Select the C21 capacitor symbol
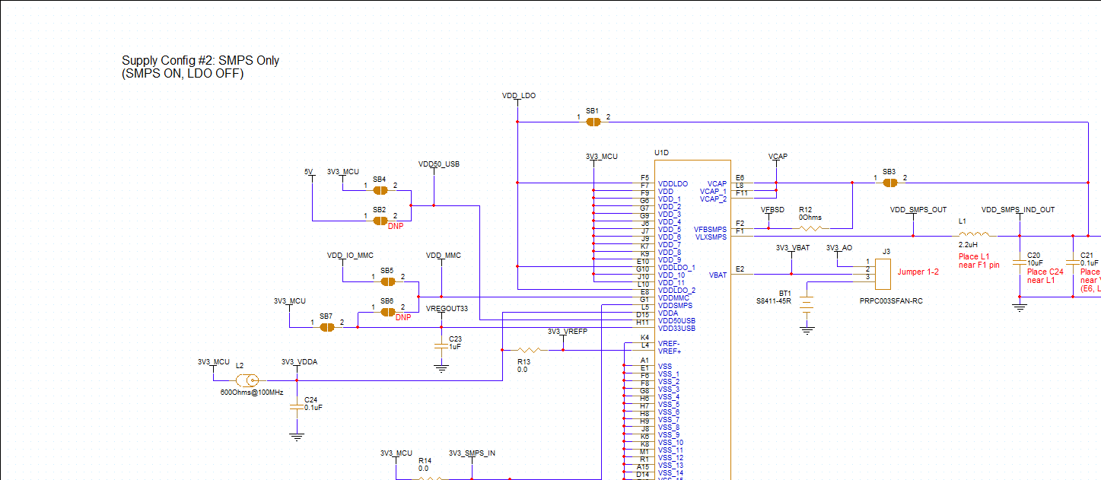Viewport: 1101px width, 480px height. (x=1072, y=262)
